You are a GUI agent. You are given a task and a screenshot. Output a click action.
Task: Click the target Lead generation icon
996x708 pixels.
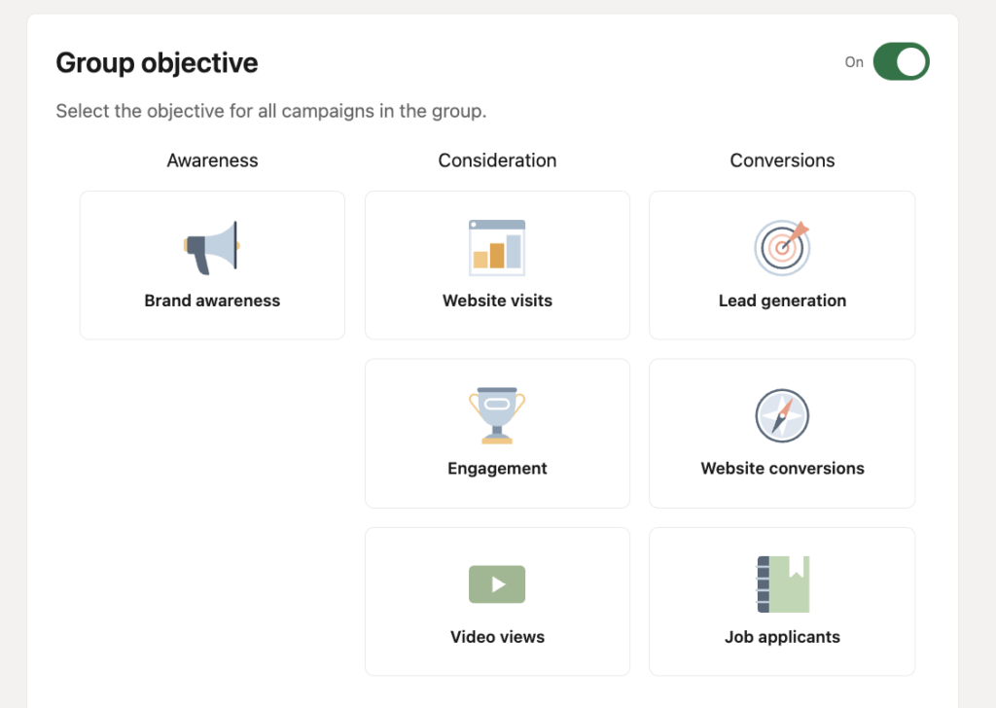point(782,246)
